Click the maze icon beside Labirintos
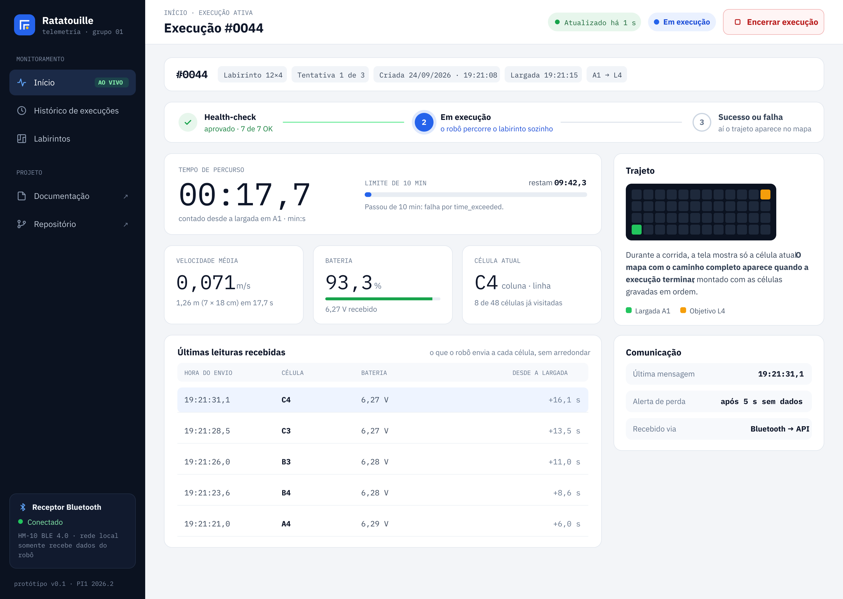Screen dimensions: 843x599 pos(22,139)
